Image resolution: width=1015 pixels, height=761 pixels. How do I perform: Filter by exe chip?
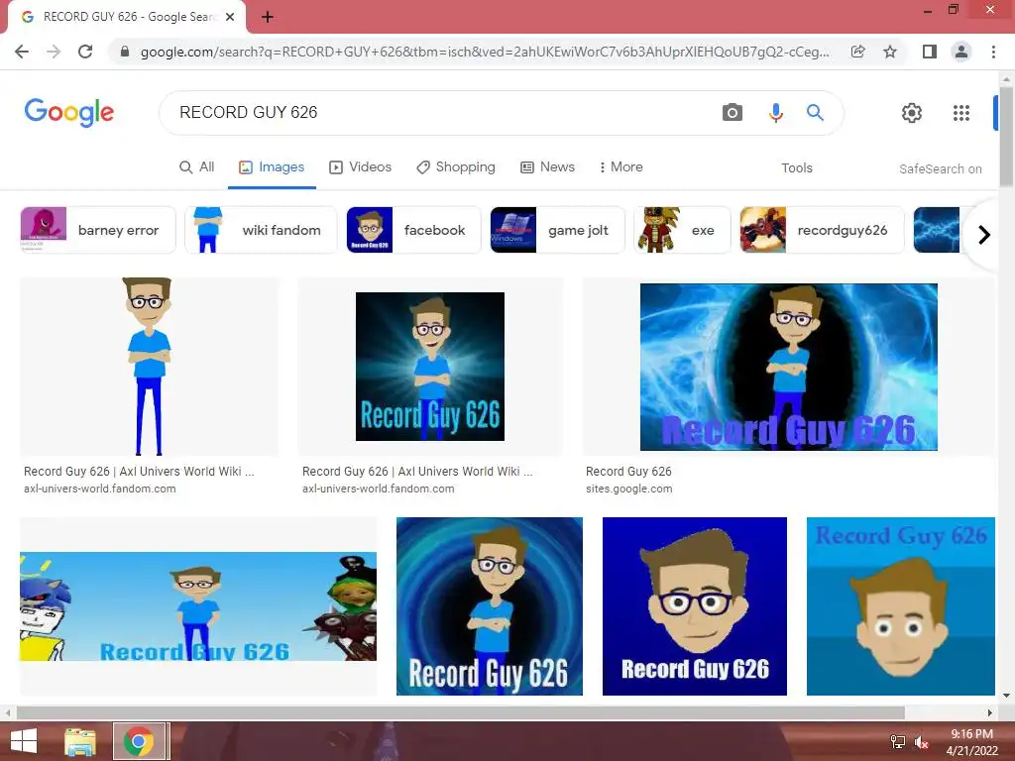point(682,230)
